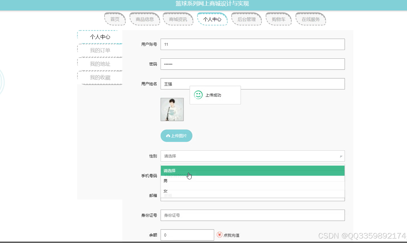407x243 pixels.
Task: Open 我的收藏 in the sidebar
Action: [100, 78]
